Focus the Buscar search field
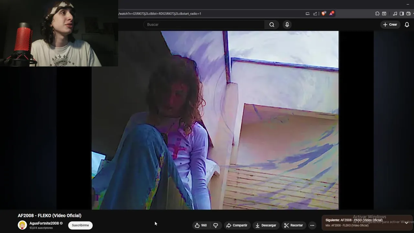 204,25
